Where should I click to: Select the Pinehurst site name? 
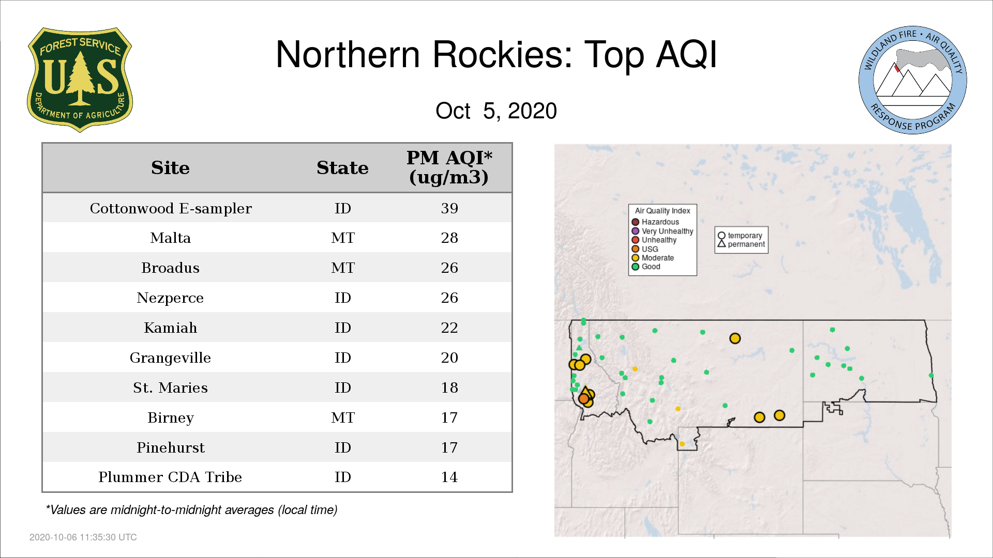pyautogui.click(x=171, y=447)
